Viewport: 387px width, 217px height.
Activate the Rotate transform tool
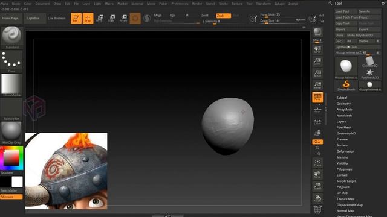pyautogui.click(x=123, y=19)
